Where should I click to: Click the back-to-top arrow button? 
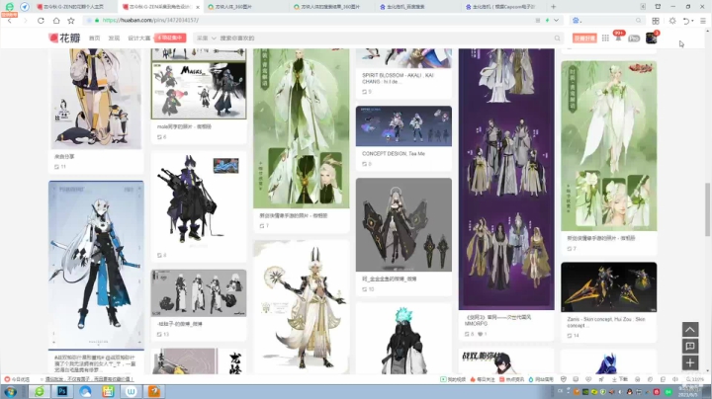click(690, 329)
